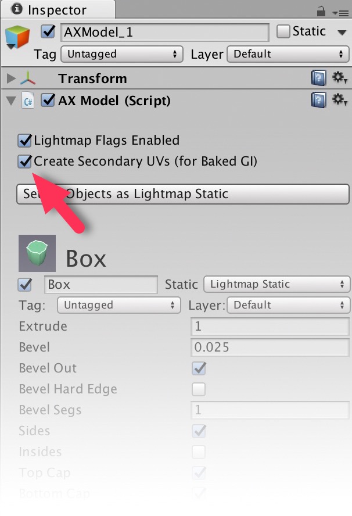Click the Bevel value field

(270, 347)
